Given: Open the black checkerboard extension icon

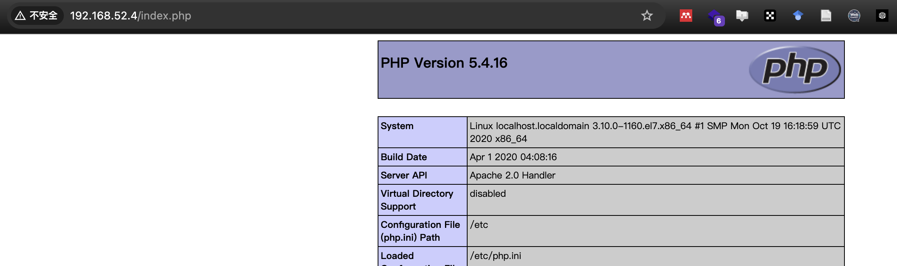Looking at the screenshot, I should pyautogui.click(x=770, y=16).
